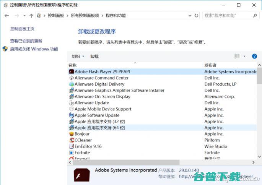The height and width of the screenshot is (185, 262).
Task: Click the CCleaner icon
Action: [72, 140]
